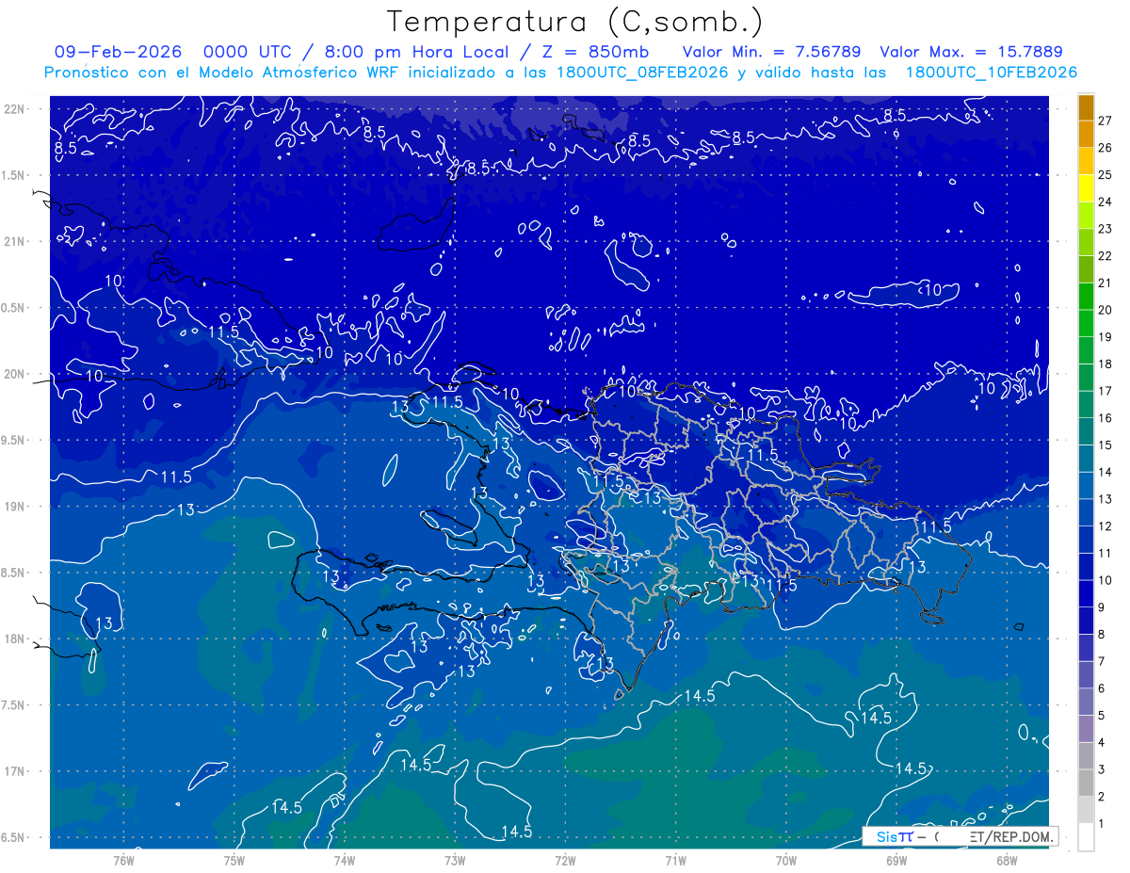1130x873 pixels.
Task: Click color scale label "9"
Action: (x=1102, y=607)
